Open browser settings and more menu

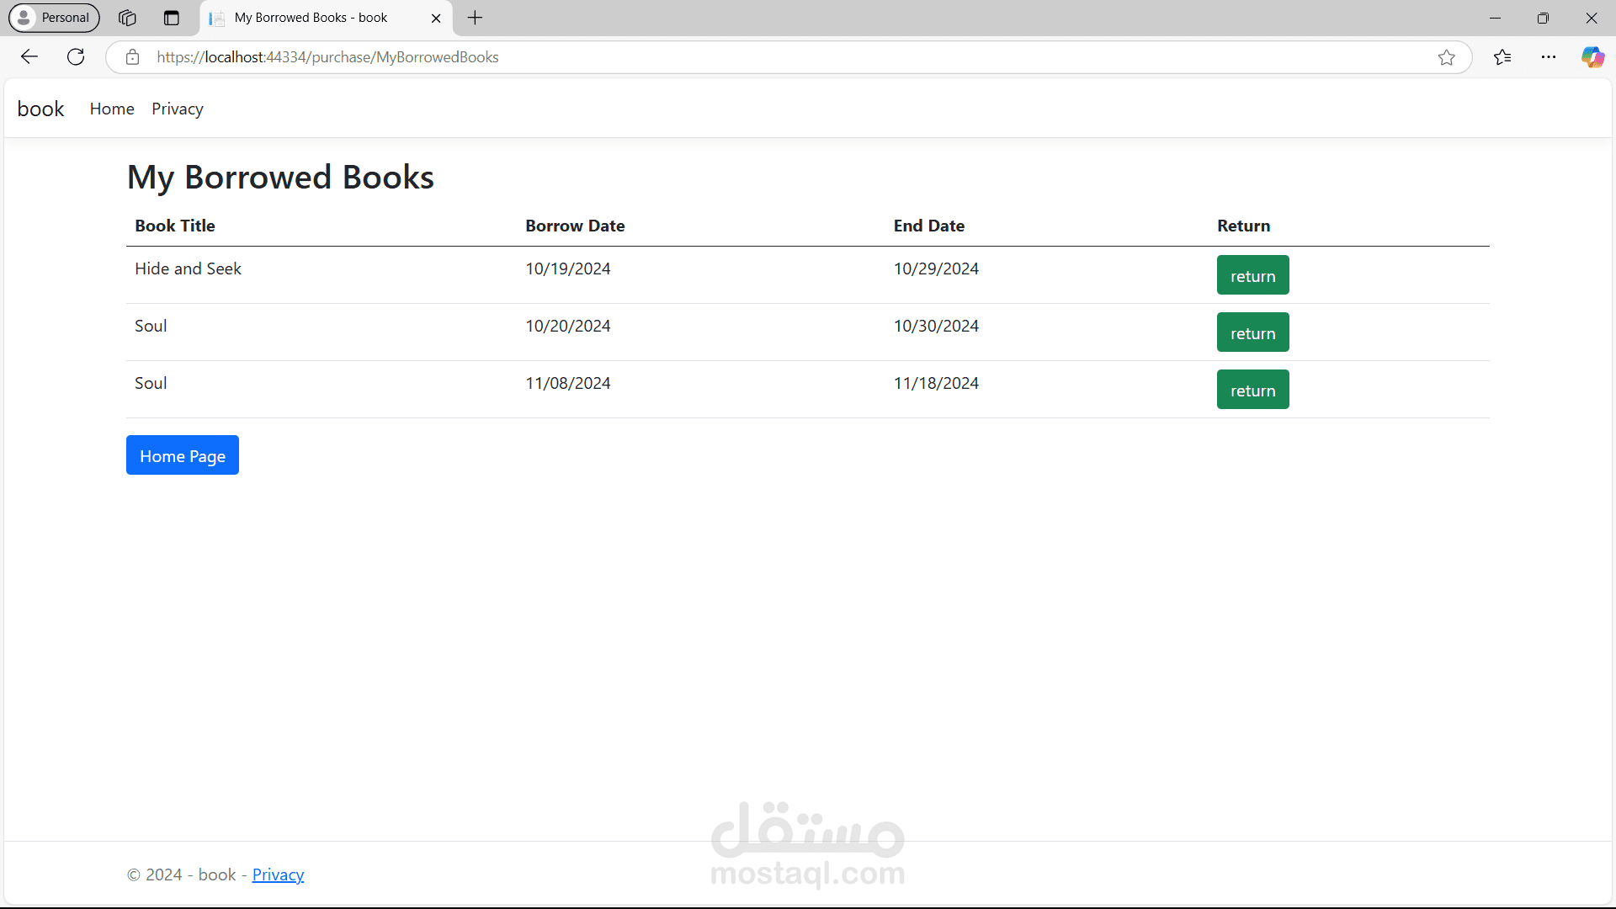pyautogui.click(x=1549, y=57)
